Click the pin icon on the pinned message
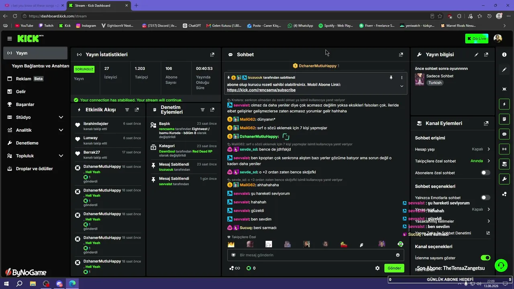 [x=391, y=77]
